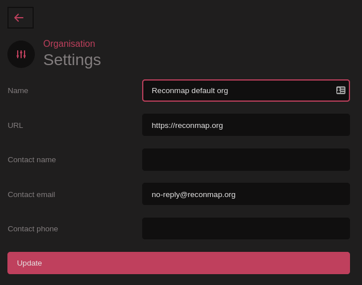Viewport: 362px width, 285px height.
Task: Click the Contact email label
Action: pyautogui.click(x=31, y=194)
